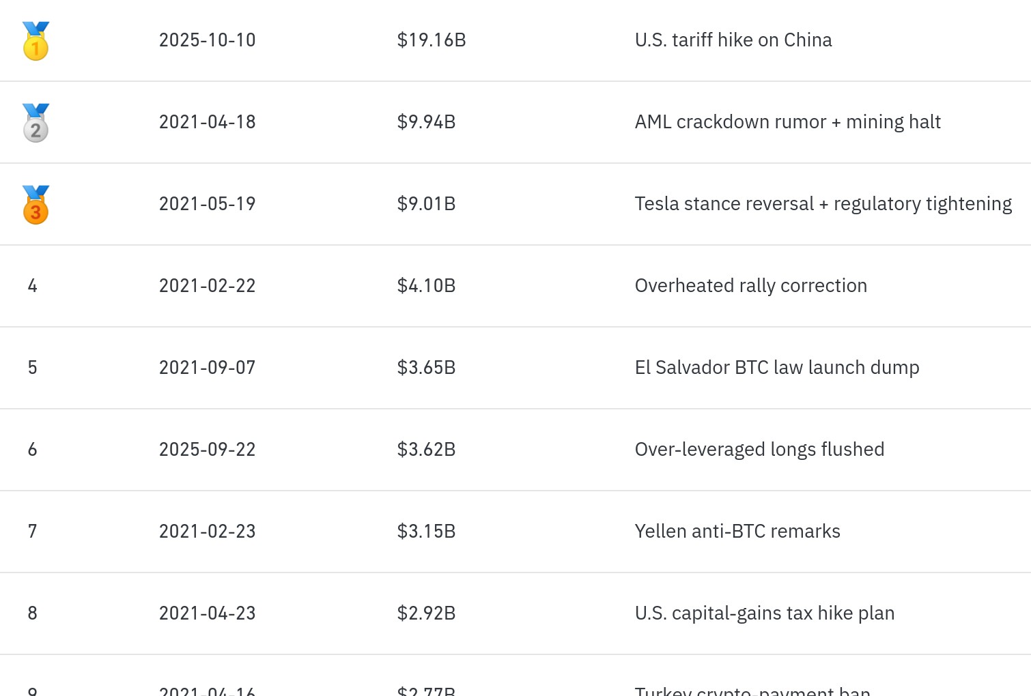The width and height of the screenshot is (1031, 696).
Task: Select the Overheated rally correction cell
Action: tap(750, 286)
